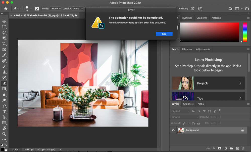Select the Clone Stamp tool

tap(4, 72)
